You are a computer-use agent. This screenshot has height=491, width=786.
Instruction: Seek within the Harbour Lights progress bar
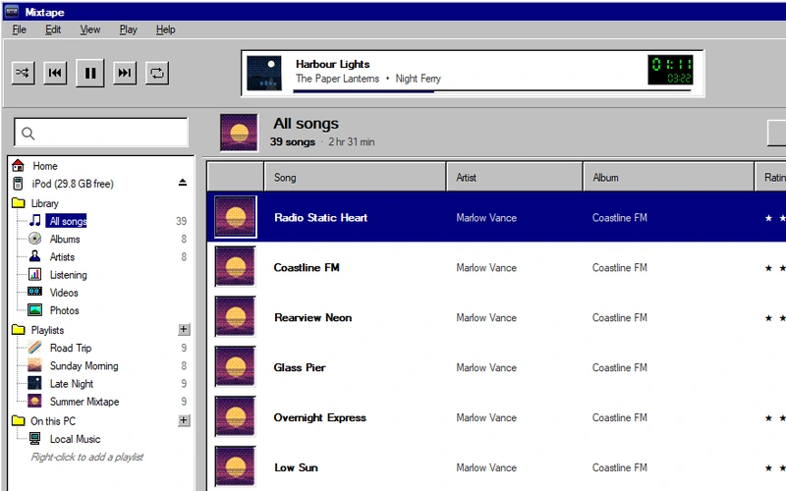click(x=492, y=91)
